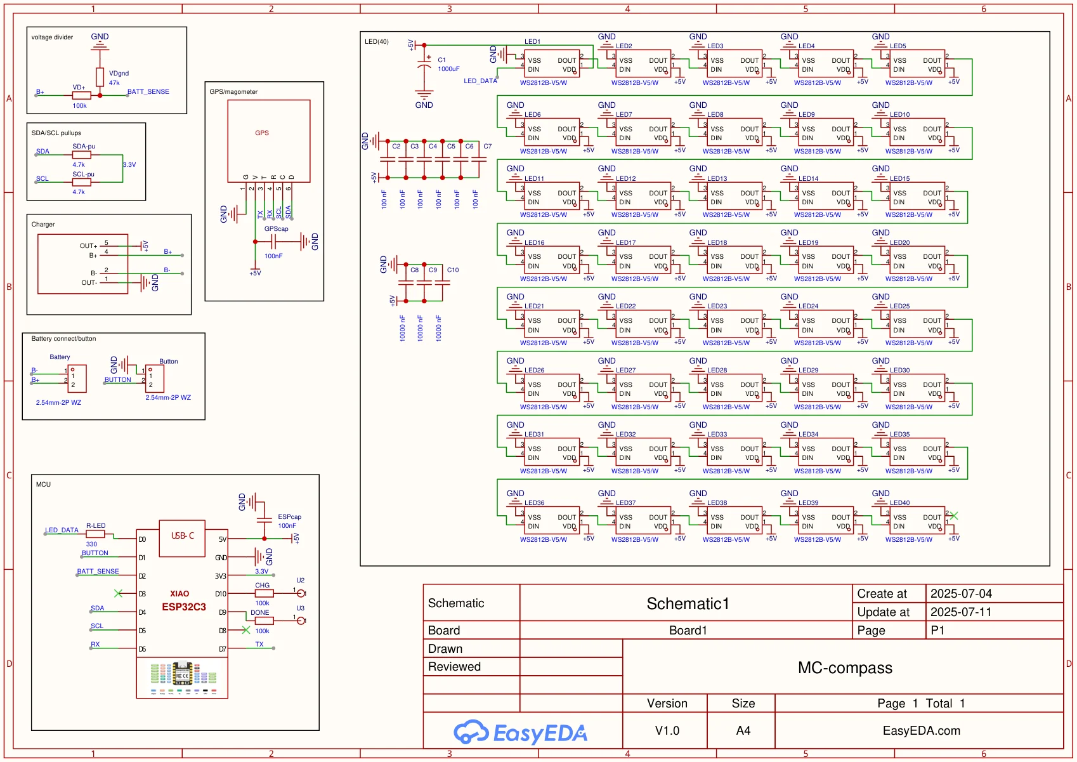Click the EasyEDA cloud logo

pos(471,732)
